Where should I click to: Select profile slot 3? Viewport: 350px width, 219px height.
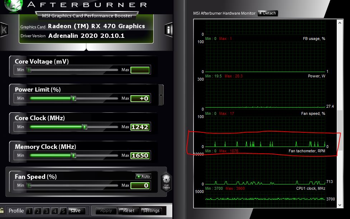click(x=46, y=211)
